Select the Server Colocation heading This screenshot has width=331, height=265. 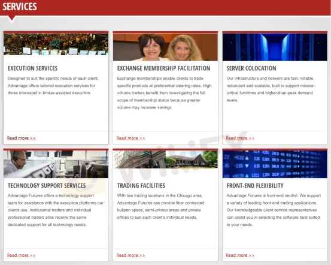(251, 68)
